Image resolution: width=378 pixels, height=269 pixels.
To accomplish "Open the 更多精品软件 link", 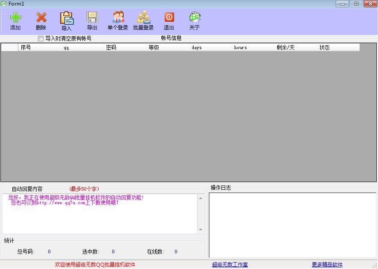I will [x=327, y=265].
